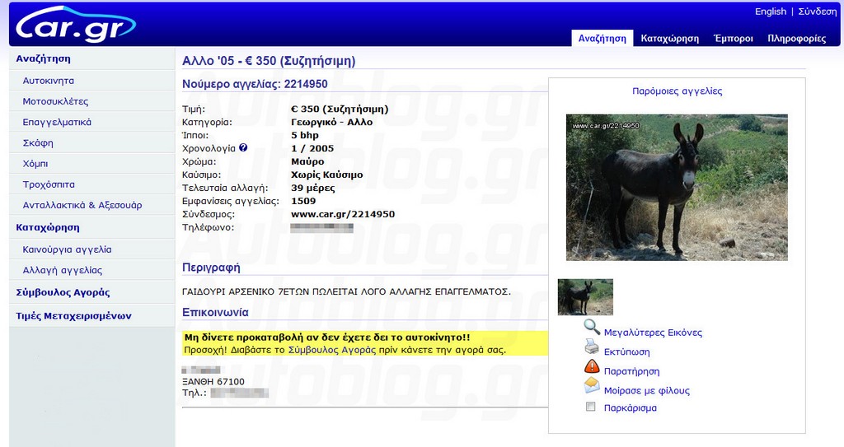
Task: Open the magnifier icon for larger images
Action: pyautogui.click(x=592, y=327)
